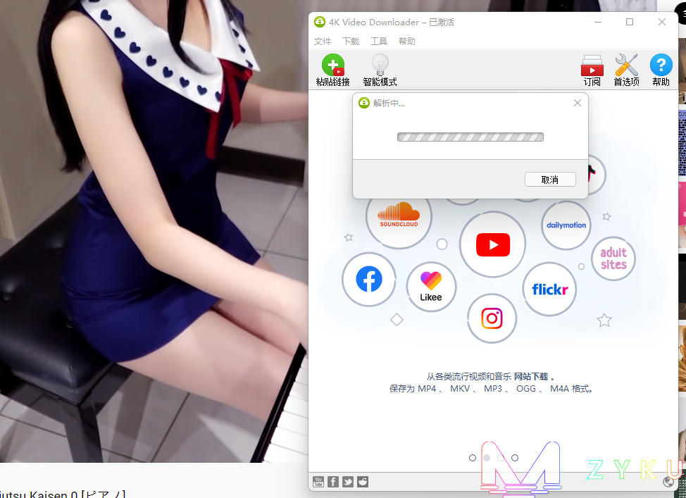
Task: Select the flickr site bubble
Action: point(550,290)
